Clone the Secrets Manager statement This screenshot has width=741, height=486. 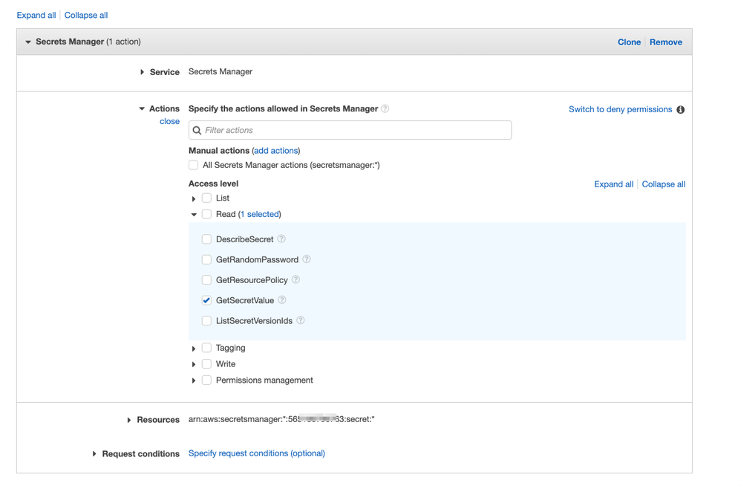(x=629, y=42)
